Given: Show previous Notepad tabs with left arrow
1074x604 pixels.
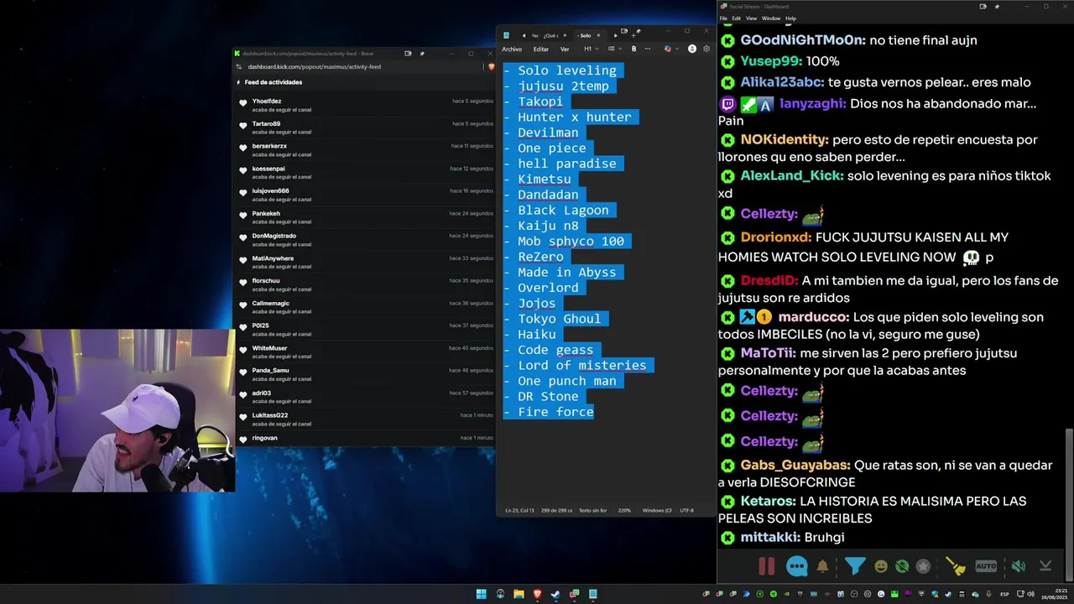Looking at the screenshot, I should tap(524, 35).
